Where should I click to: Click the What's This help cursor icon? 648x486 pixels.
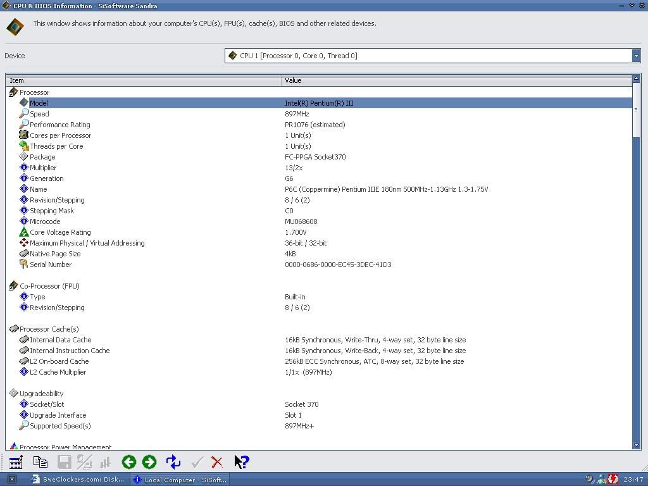242,463
